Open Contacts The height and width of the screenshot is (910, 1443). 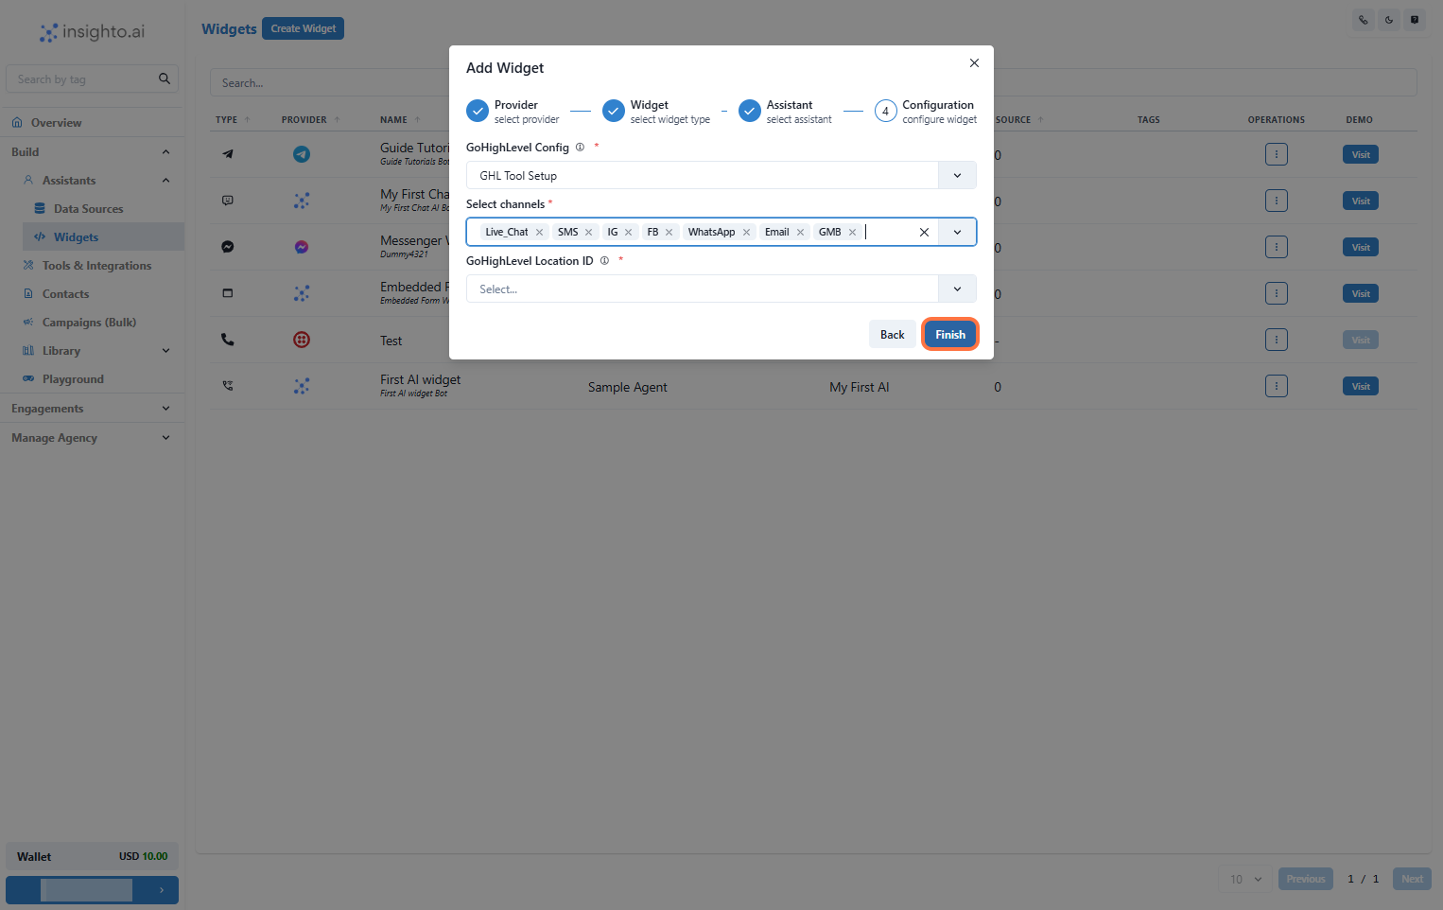point(65,293)
